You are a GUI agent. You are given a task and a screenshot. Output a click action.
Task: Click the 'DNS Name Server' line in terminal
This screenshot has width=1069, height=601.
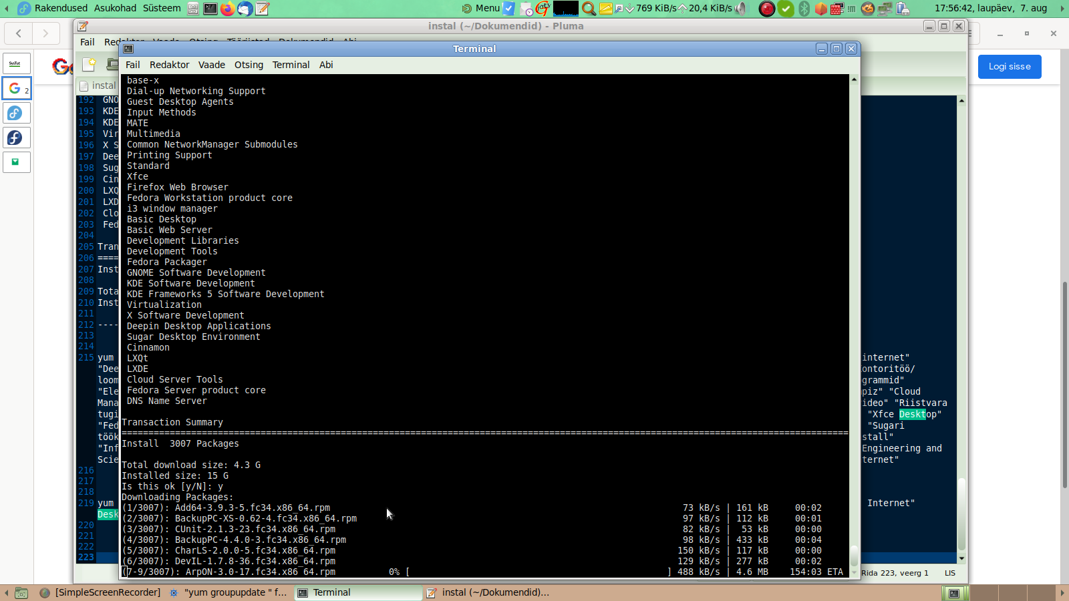pos(167,401)
